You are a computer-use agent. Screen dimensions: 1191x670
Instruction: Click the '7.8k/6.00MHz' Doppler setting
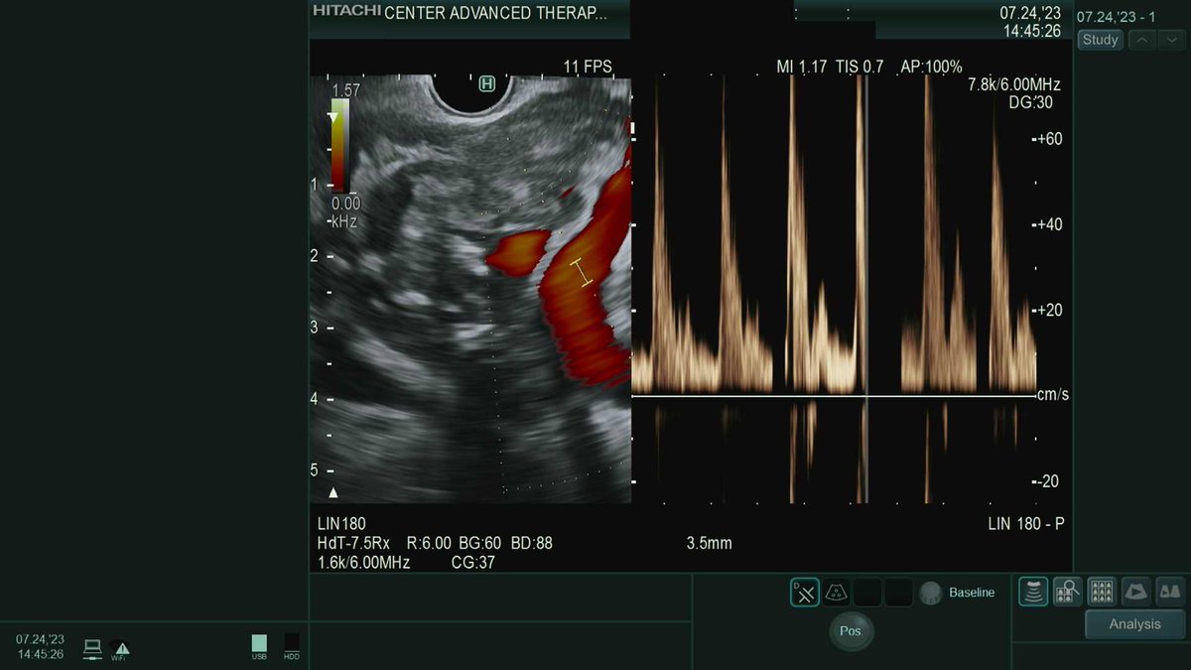(1014, 85)
